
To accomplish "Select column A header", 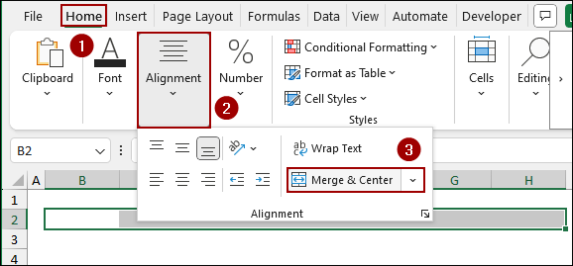I will click(36, 180).
